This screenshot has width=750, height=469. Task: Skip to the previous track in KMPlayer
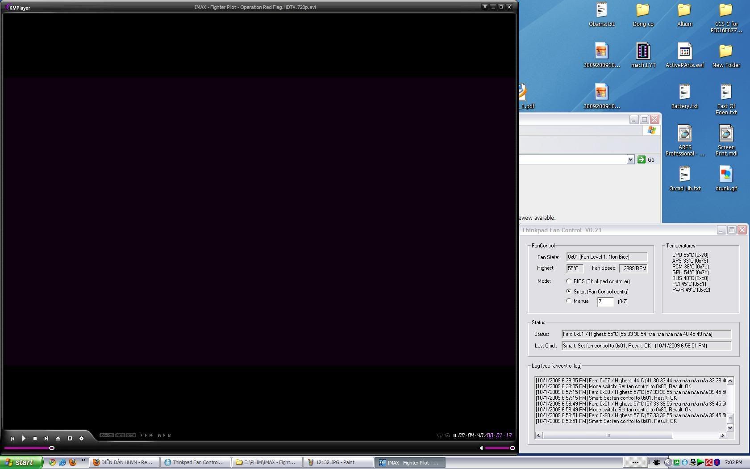click(12, 439)
